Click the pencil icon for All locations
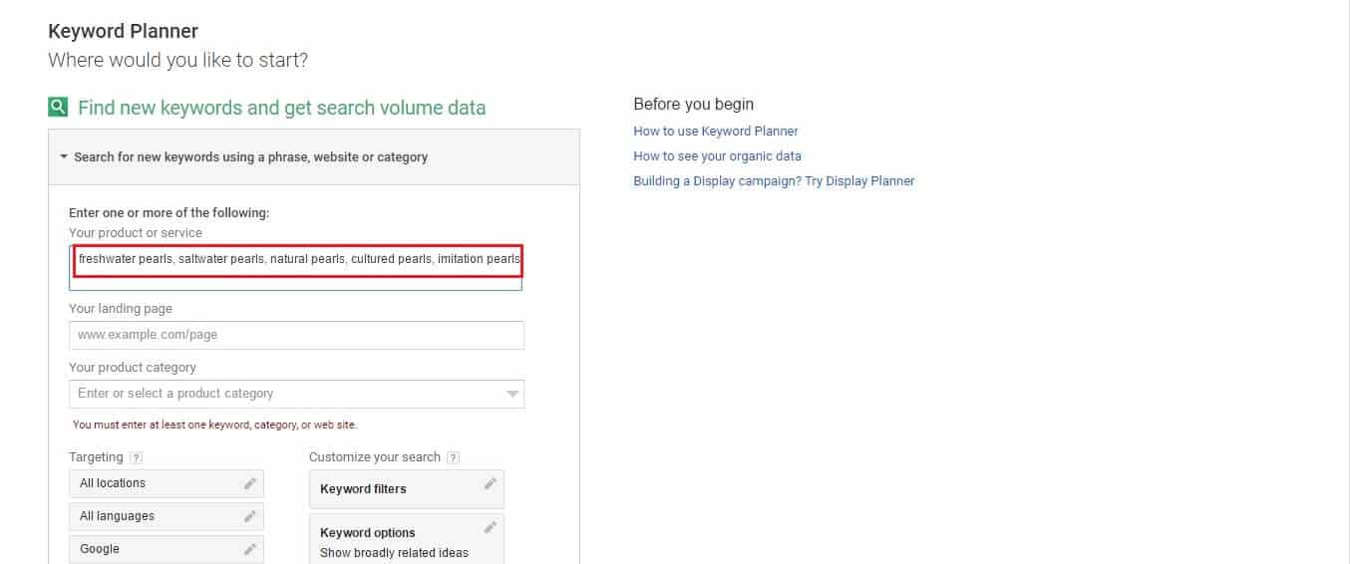This screenshot has height=564, width=1350. (249, 483)
